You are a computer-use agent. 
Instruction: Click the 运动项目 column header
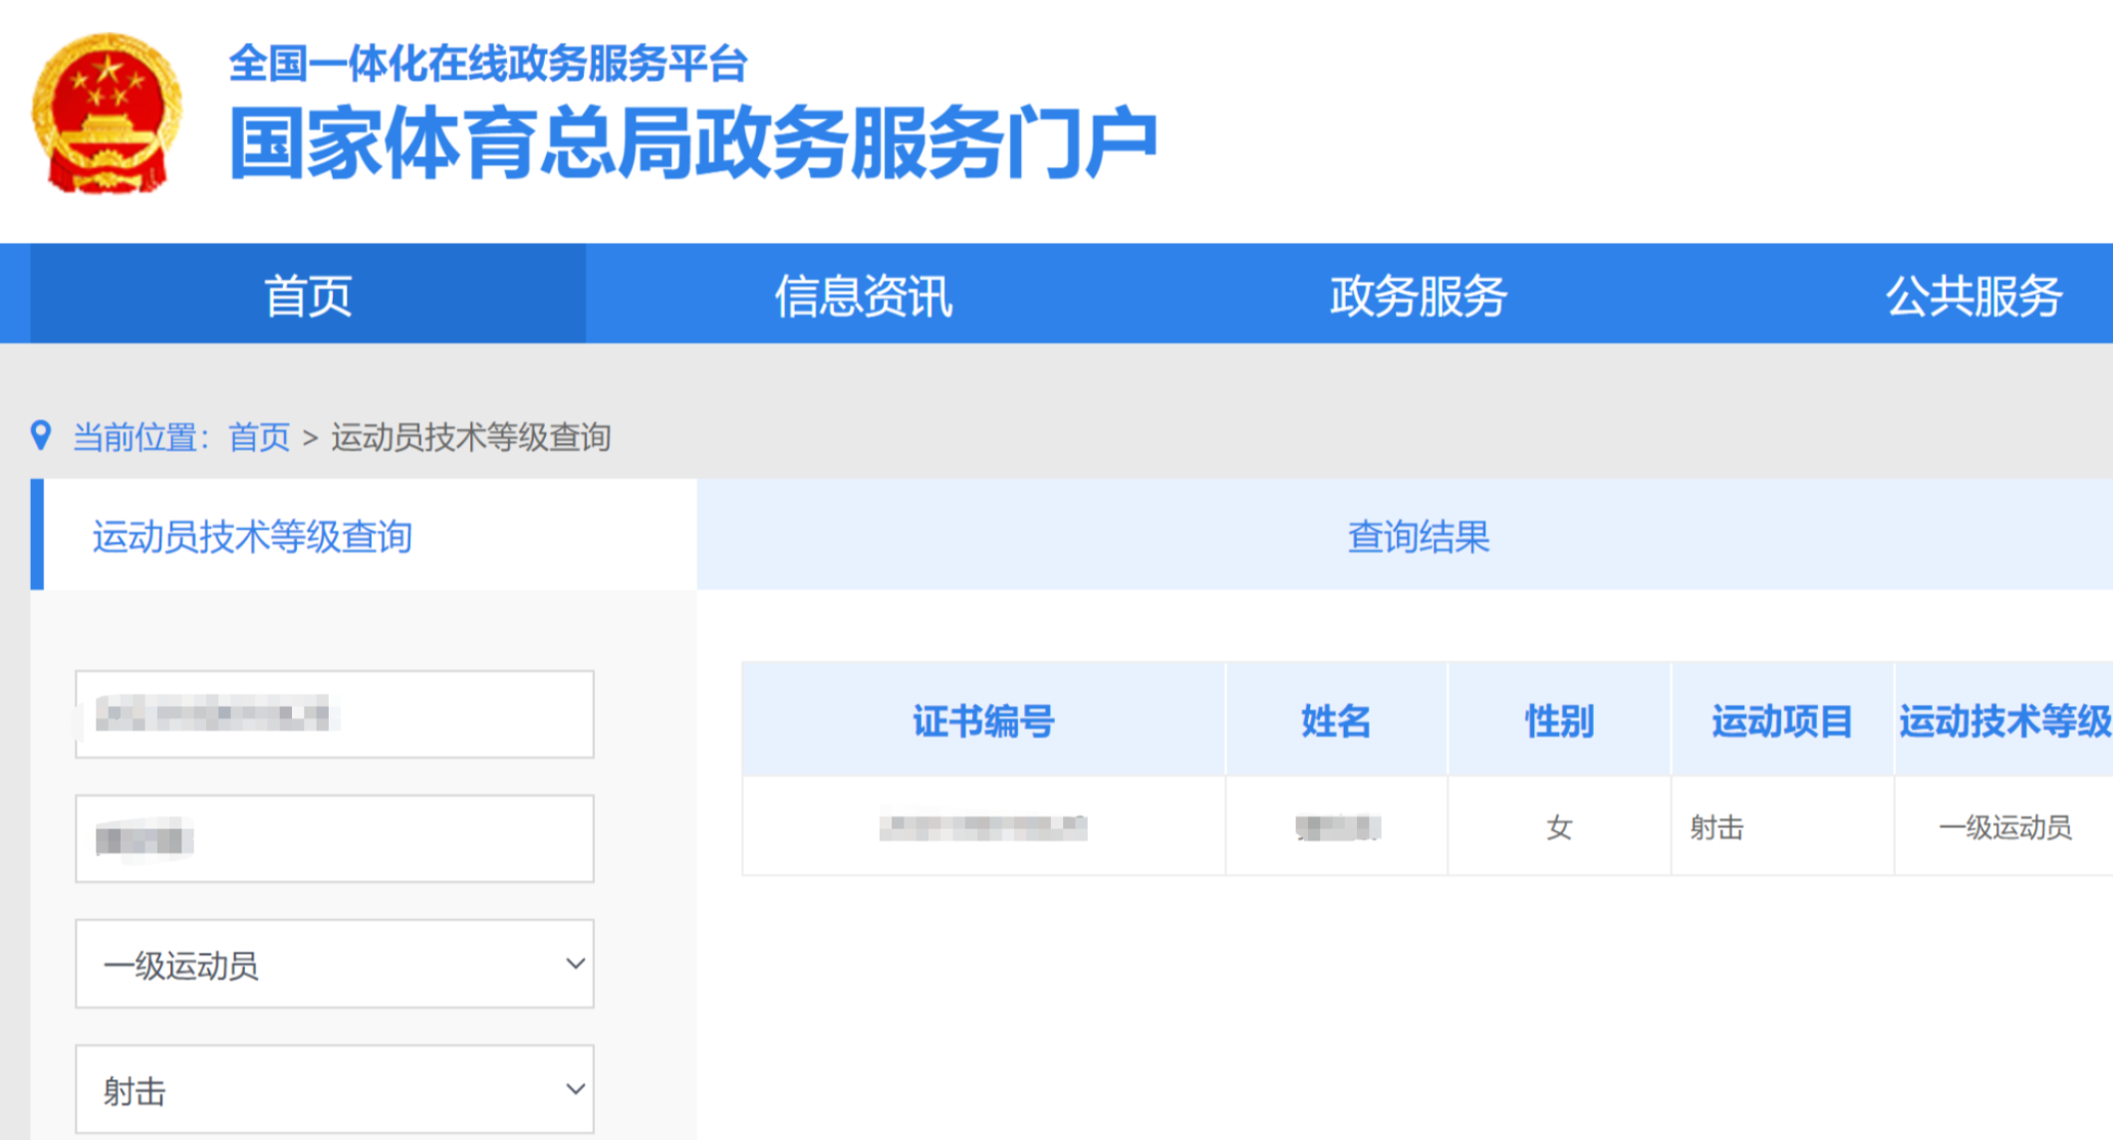[x=1781, y=720]
